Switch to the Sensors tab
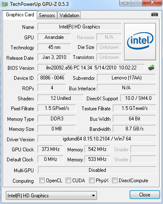Viewport: 163px width, 204px height. [47, 15]
